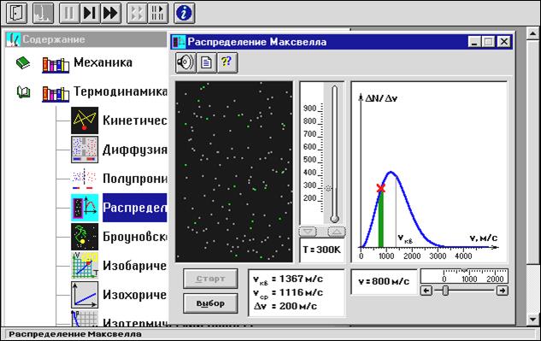Click the Выбор button
The width and height of the screenshot is (541, 341).
[x=210, y=303]
